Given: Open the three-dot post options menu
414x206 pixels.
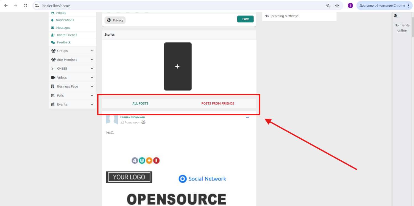Looking at the screenshot, I should (248, 118).
